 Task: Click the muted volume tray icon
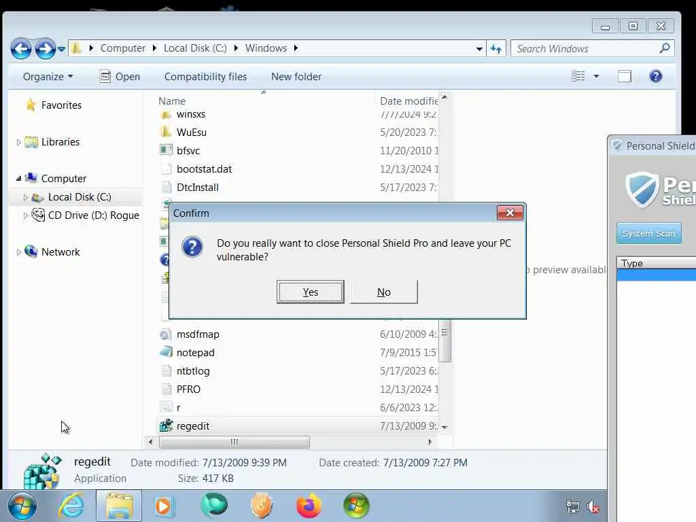coord(593,506)
